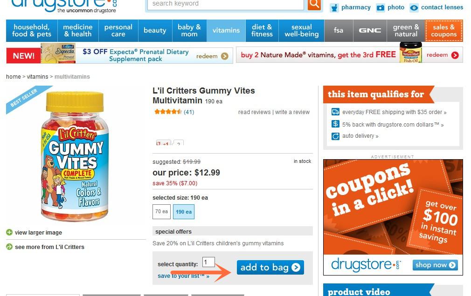Click the free shipping truck icon

tap(335, 112)
